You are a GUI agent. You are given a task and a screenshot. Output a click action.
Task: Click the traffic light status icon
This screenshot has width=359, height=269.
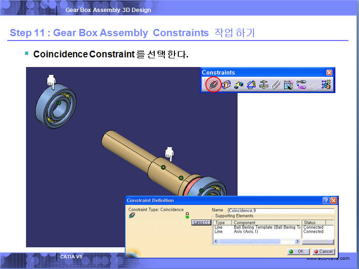pyautogui.click(x=187, y=216)
